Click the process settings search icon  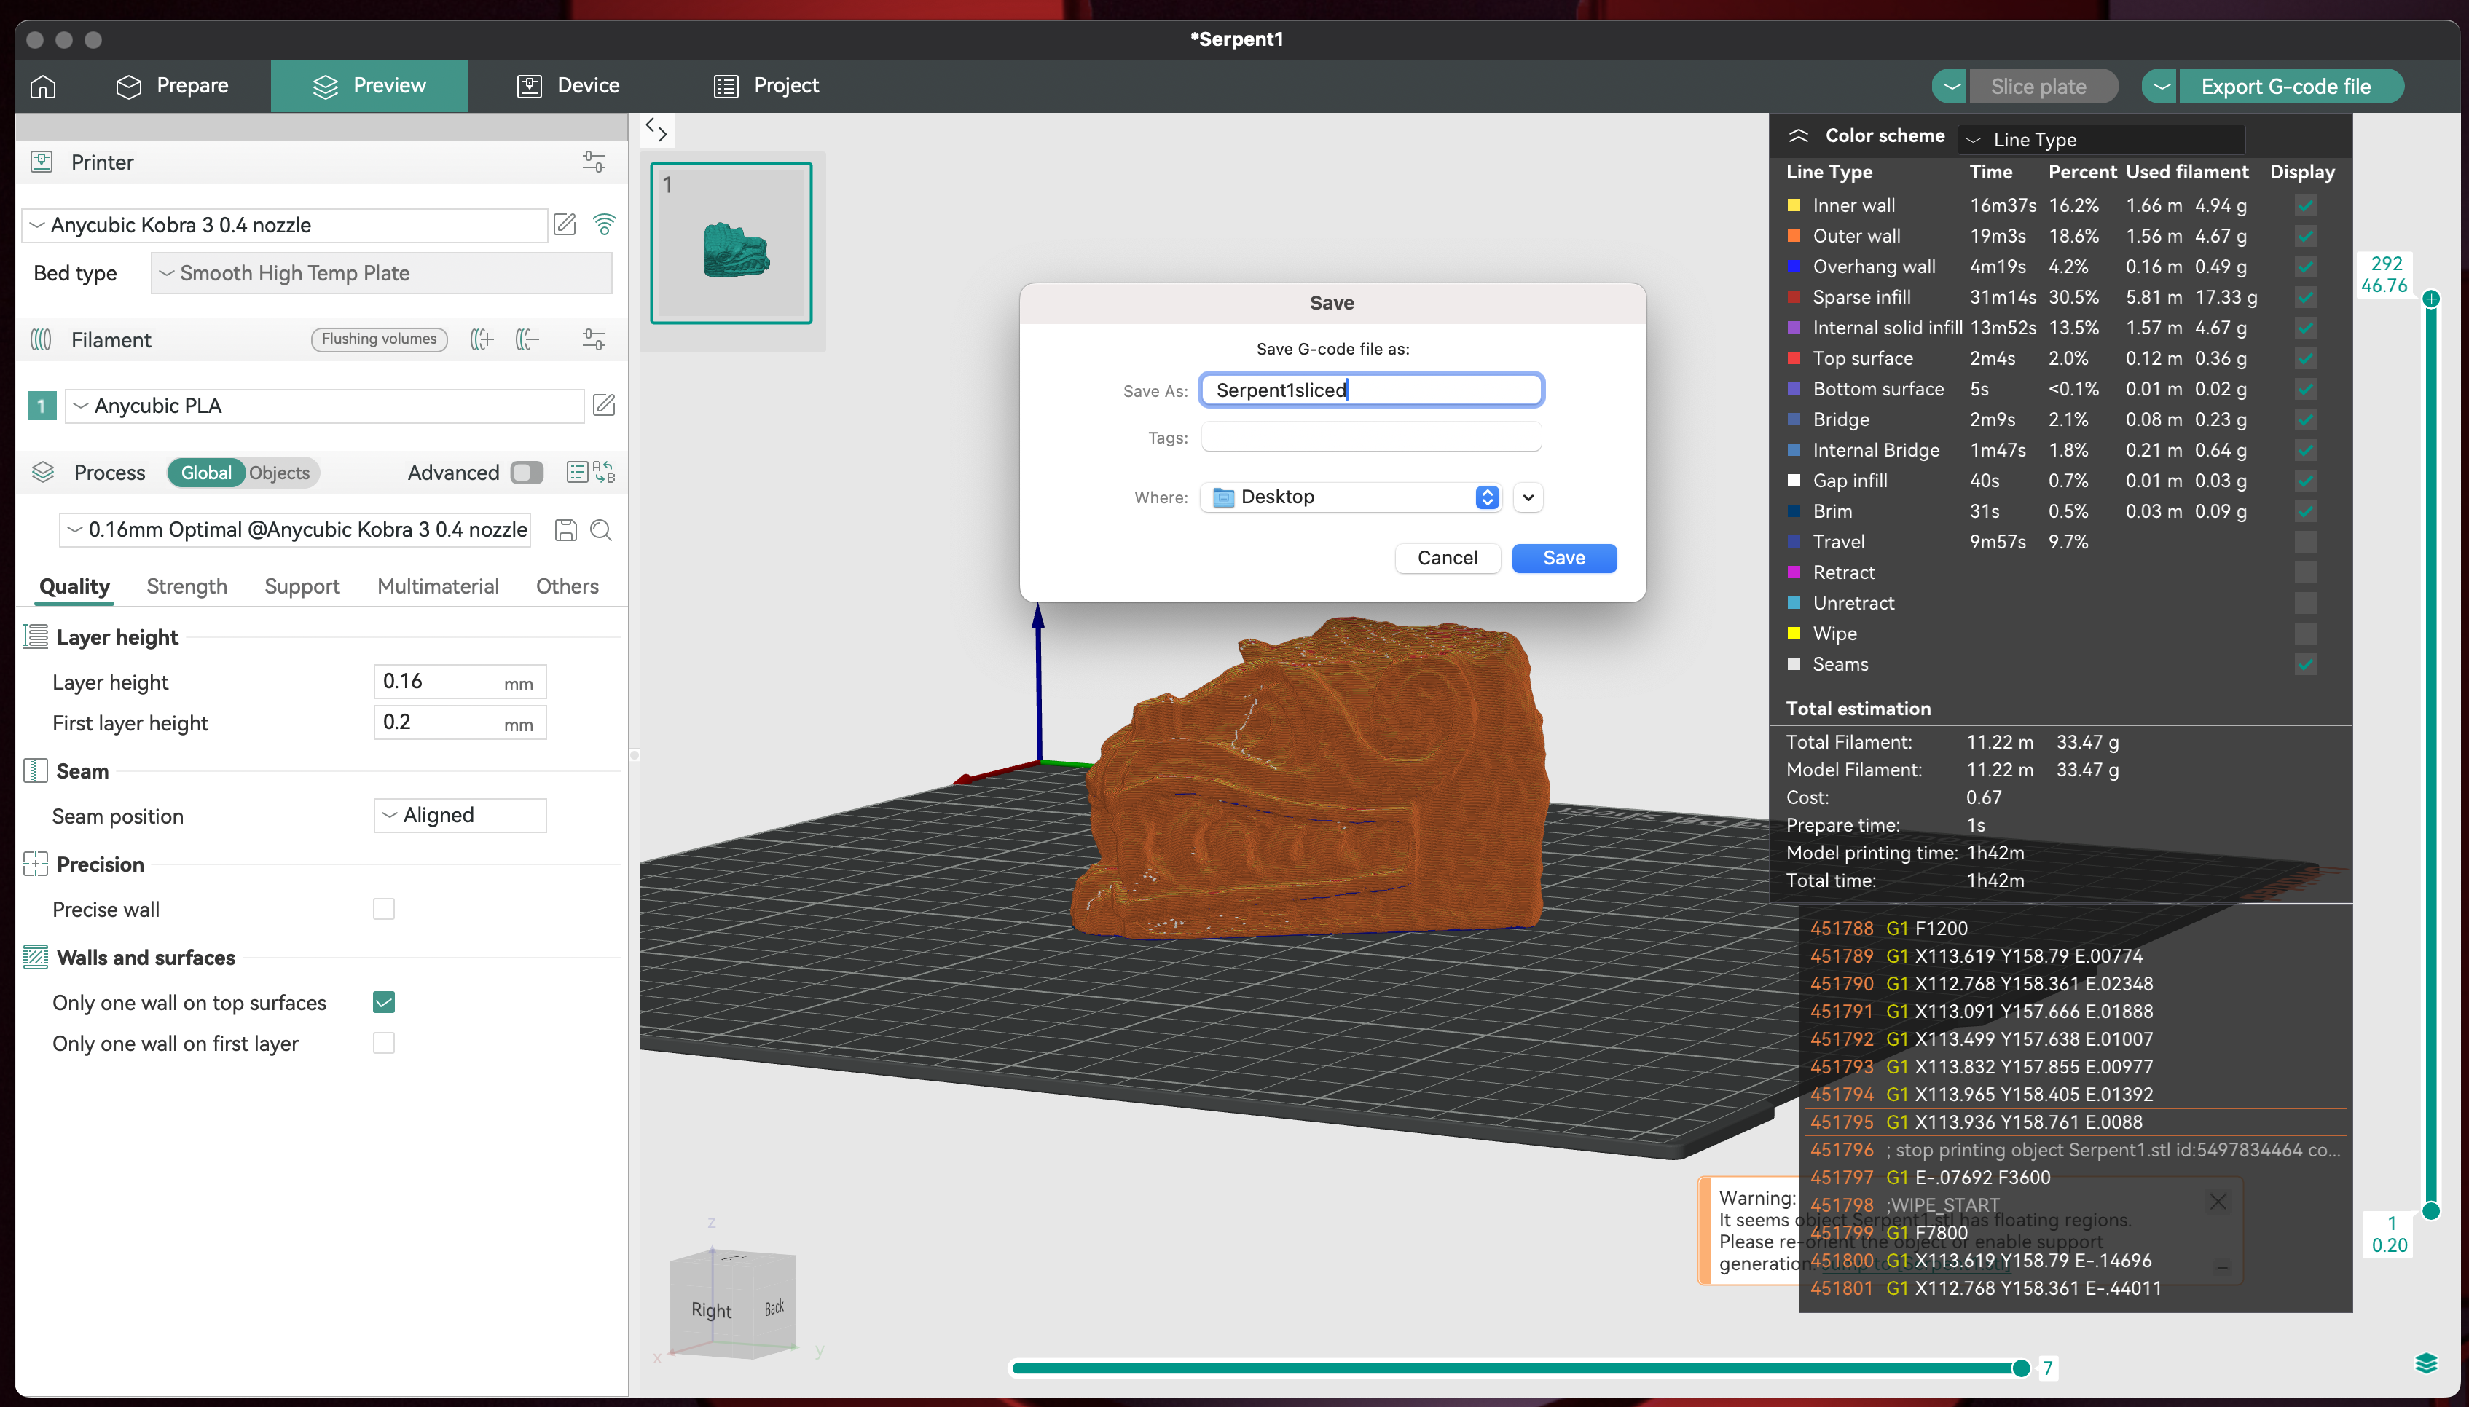point(600,529)
